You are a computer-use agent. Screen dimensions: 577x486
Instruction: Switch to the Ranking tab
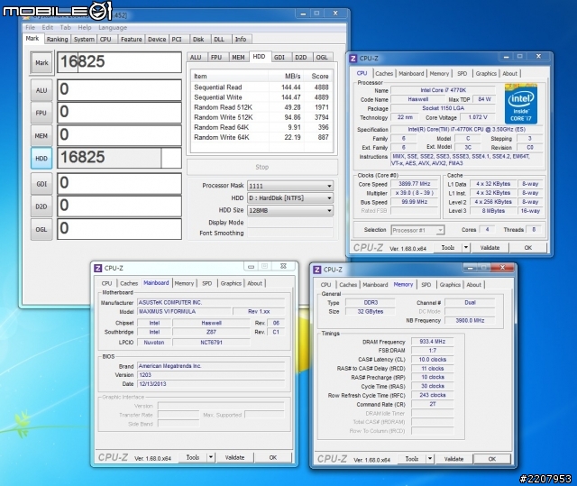57,39
